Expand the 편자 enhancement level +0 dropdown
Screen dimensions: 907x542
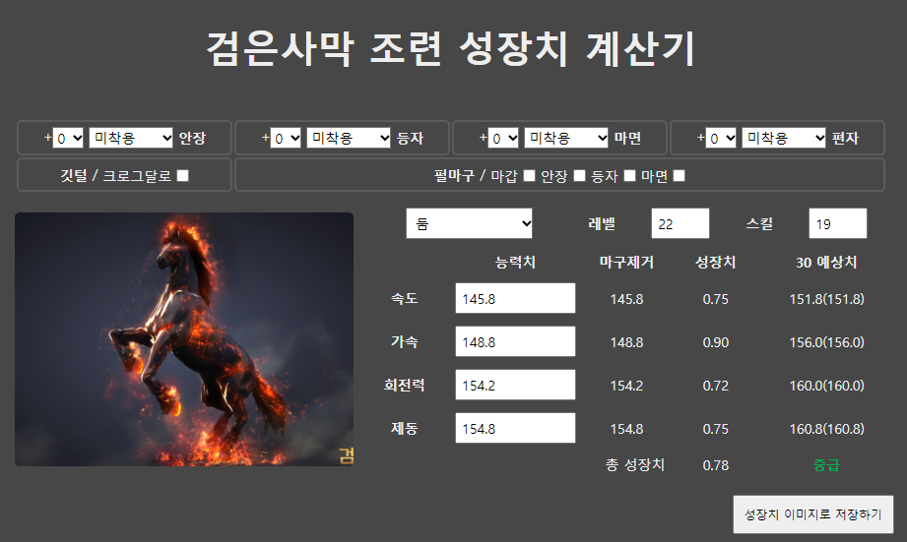pyautogui.click(x=722, y=139)
